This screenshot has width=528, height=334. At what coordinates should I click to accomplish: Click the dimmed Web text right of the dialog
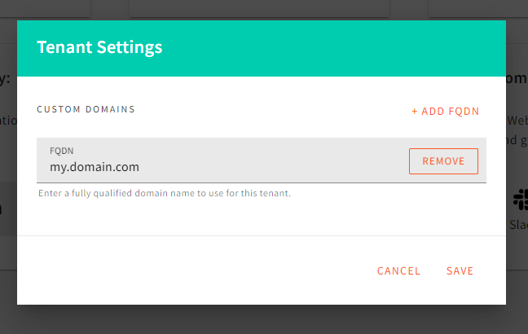coord(517,120)
